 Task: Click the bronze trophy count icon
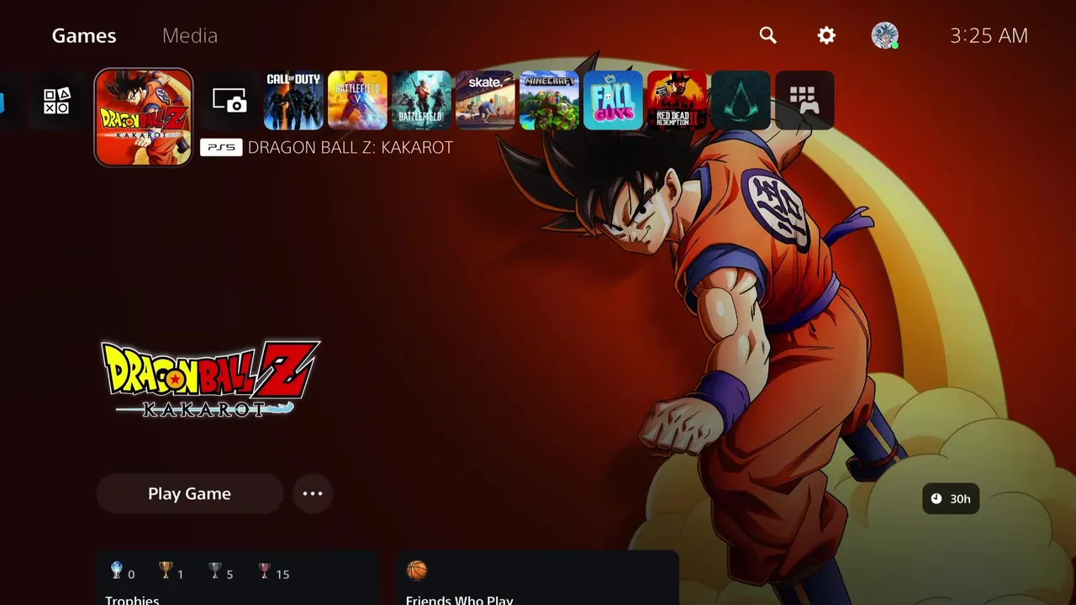point(265,571)
